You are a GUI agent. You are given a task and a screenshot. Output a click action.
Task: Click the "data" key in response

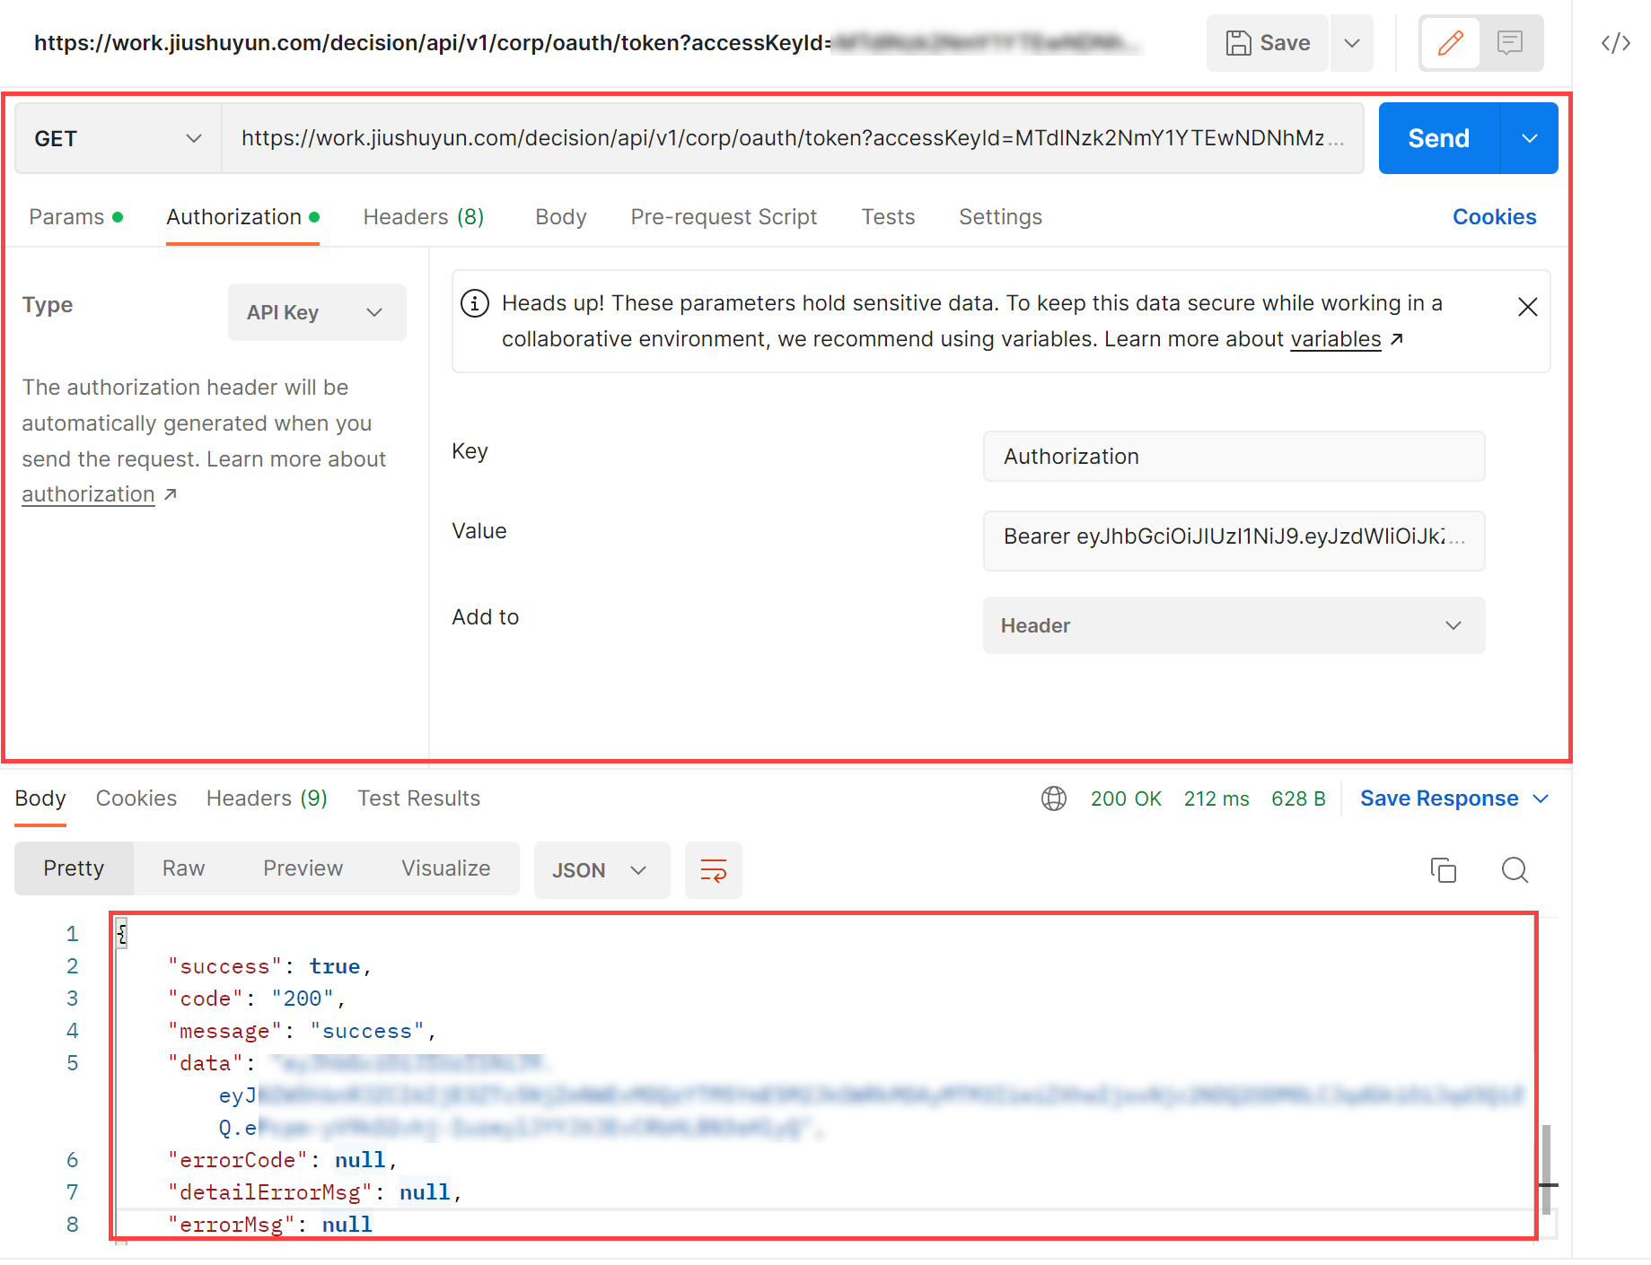[206, 1063]
